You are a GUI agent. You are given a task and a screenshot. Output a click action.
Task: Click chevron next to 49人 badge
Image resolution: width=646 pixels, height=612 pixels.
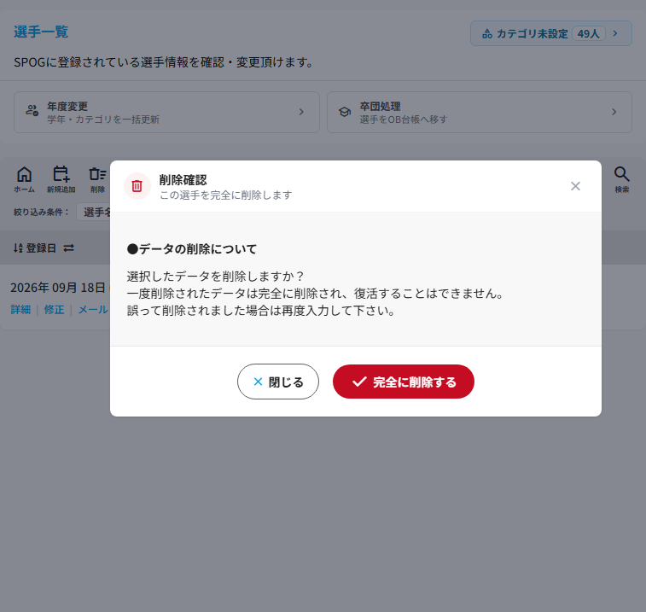[x=615, y=33]
